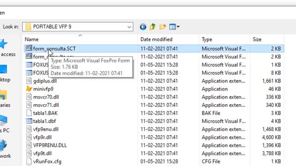This screenshot has width=296, height=166.
Task: Select the tabla1.dbf table icon
Action: click(29, 121)
